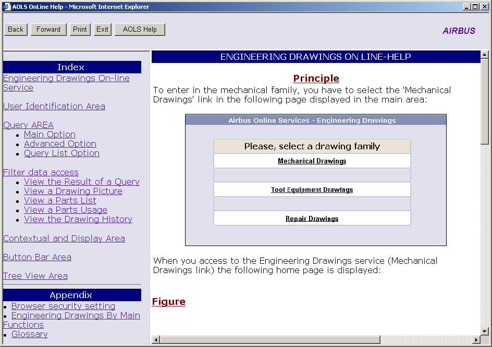Click the Back button
This screenshot has height=347, width=492.
click(x=16, y=30)
